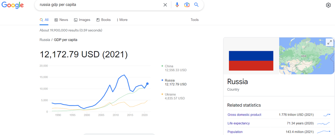335x135 pixels.
Task: Start a voice search with microphone
Action: pos(177,5)
